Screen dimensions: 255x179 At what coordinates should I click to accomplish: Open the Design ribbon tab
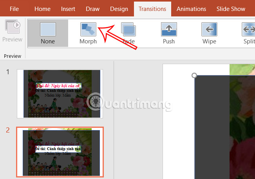[x=119, y=9]
